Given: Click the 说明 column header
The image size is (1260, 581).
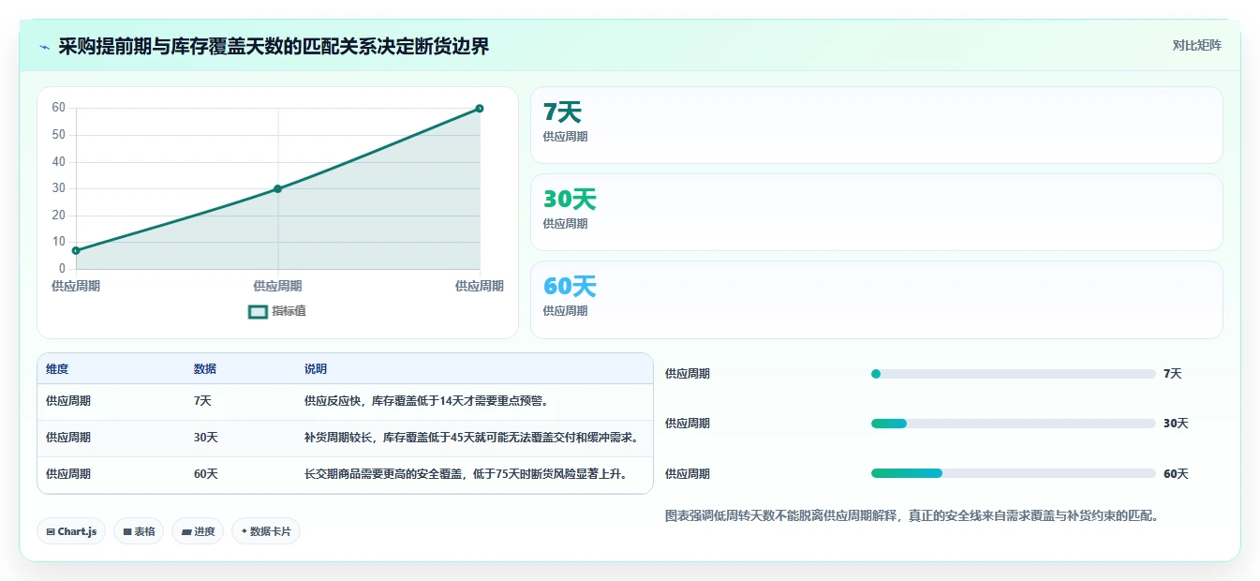Looking at the screenshot, I should tap(316, 369).
